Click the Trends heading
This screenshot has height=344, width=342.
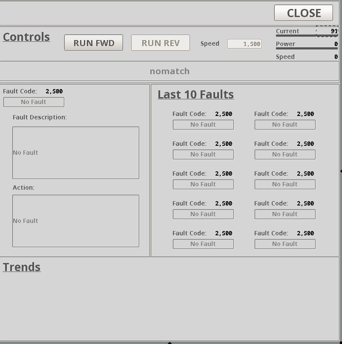22,267
